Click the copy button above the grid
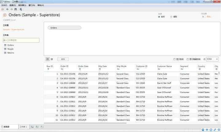The height and width of the screenshot is (132, 221). [63, 59]
